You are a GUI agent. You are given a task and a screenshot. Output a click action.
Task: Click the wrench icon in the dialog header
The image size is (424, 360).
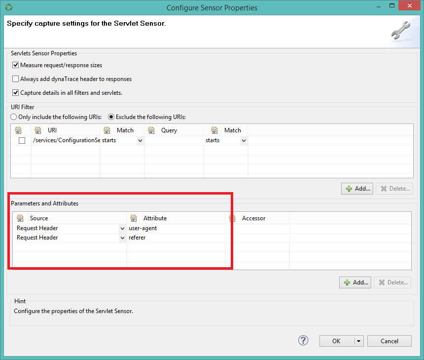point(400,30)
